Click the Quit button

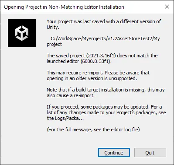[x=150, y=153]
